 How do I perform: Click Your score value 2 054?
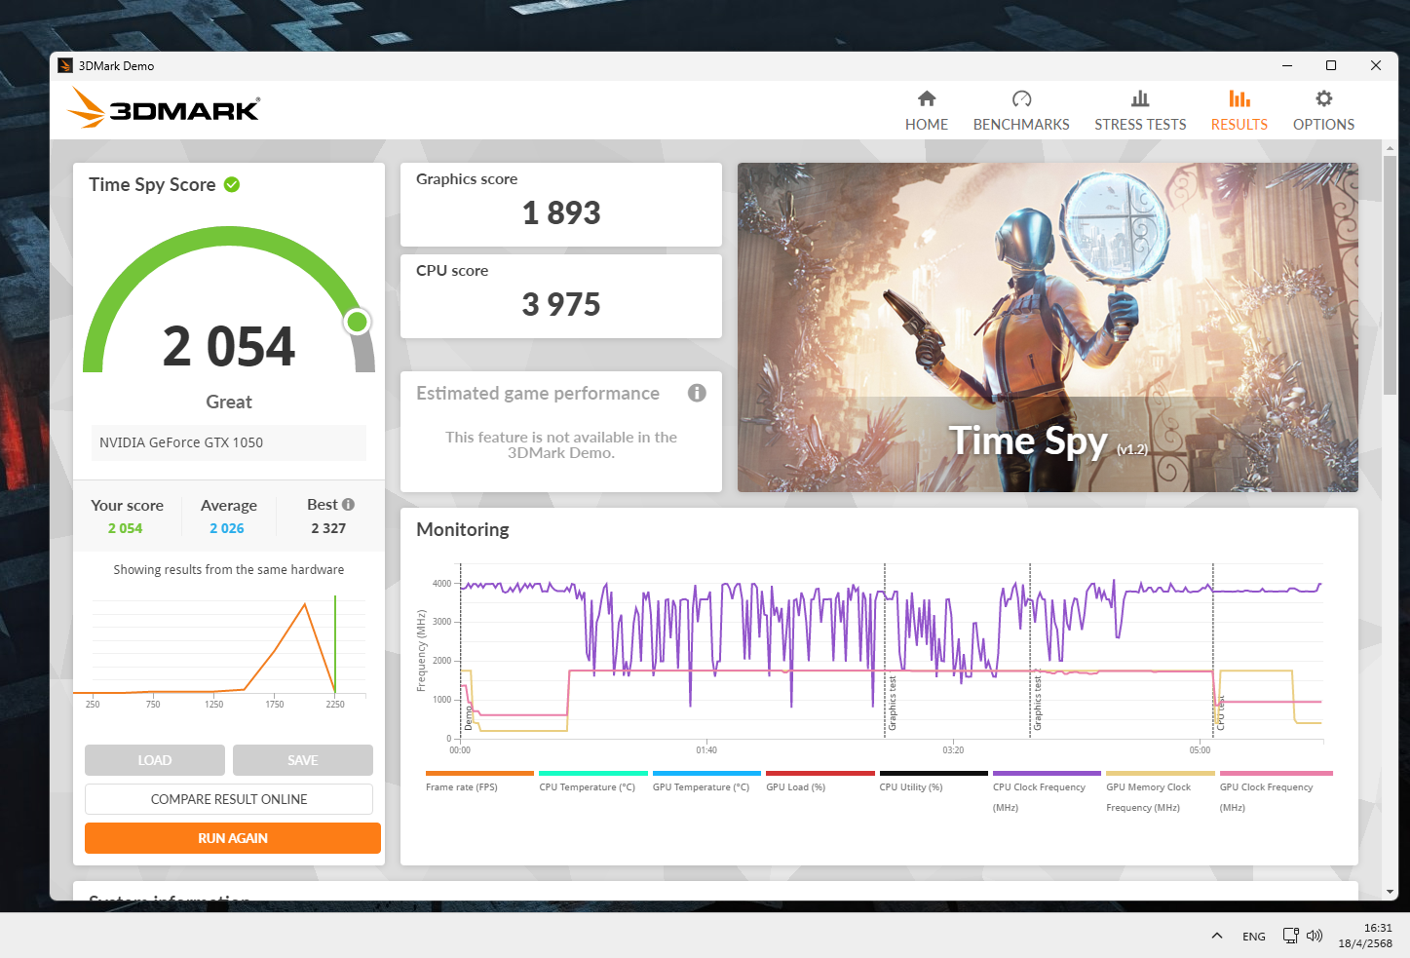[x=125, y=528]
